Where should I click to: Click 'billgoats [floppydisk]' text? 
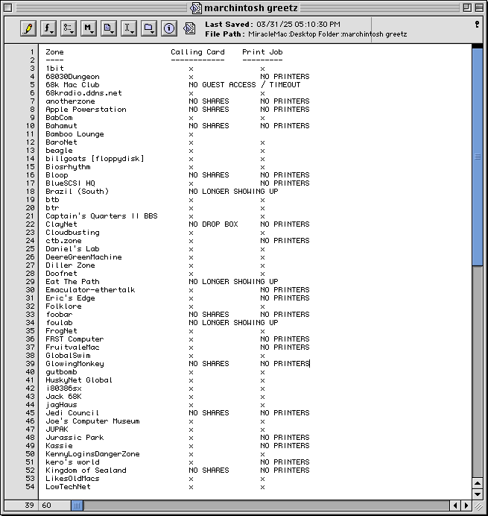click(x=95, y=159)
